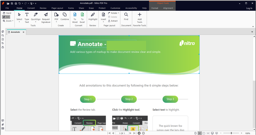Image resolution: width=256 pixels, height=135 pixels.
Task: Click Add Tools plus icon
Action: (x=140, y=14)
